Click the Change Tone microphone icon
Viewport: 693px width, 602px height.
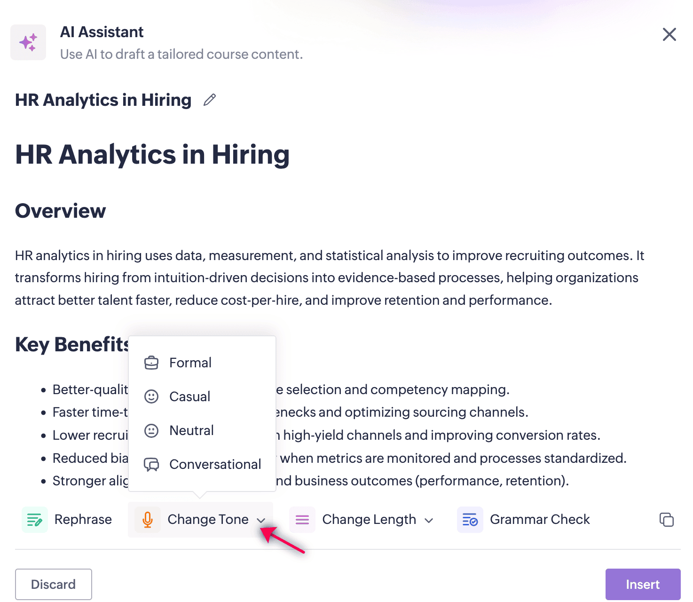148,520
